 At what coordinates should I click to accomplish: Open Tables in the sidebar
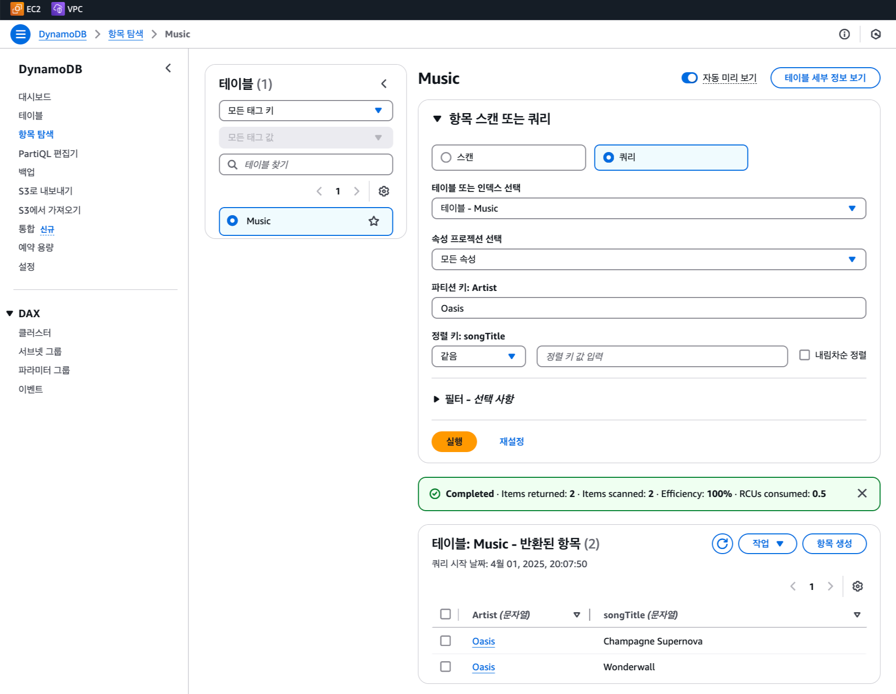point(31,116)
